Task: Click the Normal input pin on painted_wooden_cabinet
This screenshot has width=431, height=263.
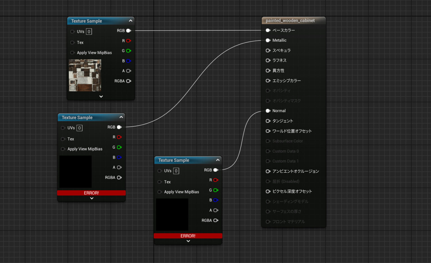Action: [268, 111]
